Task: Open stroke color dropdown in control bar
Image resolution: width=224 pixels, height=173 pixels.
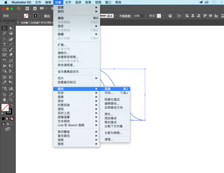Action: click(40, 16)
